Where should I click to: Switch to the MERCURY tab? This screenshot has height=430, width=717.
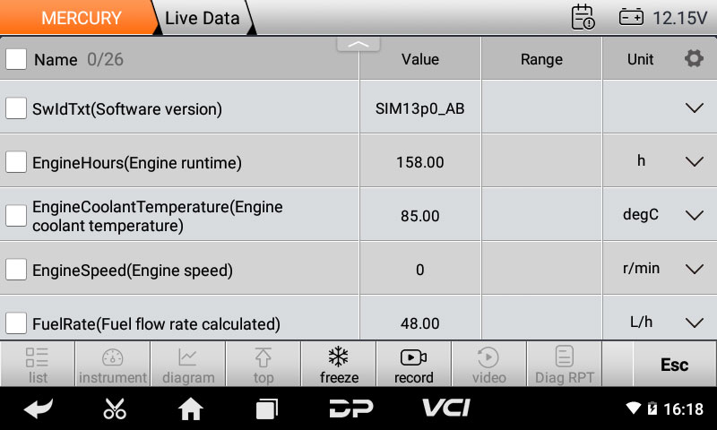[79, 18]
